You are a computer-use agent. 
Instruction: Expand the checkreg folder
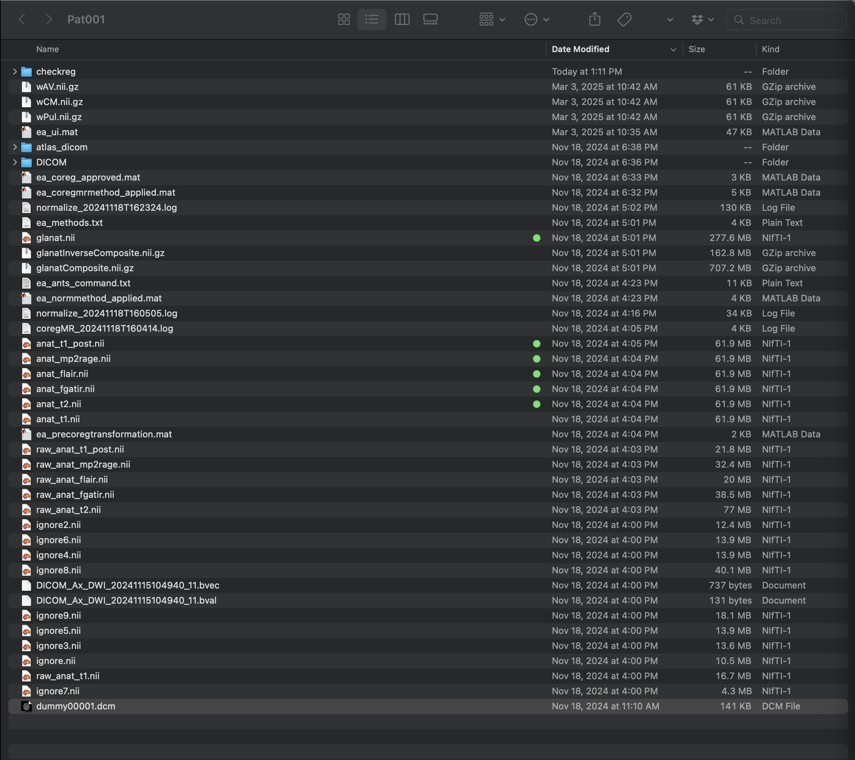click(x=15, y=71)
